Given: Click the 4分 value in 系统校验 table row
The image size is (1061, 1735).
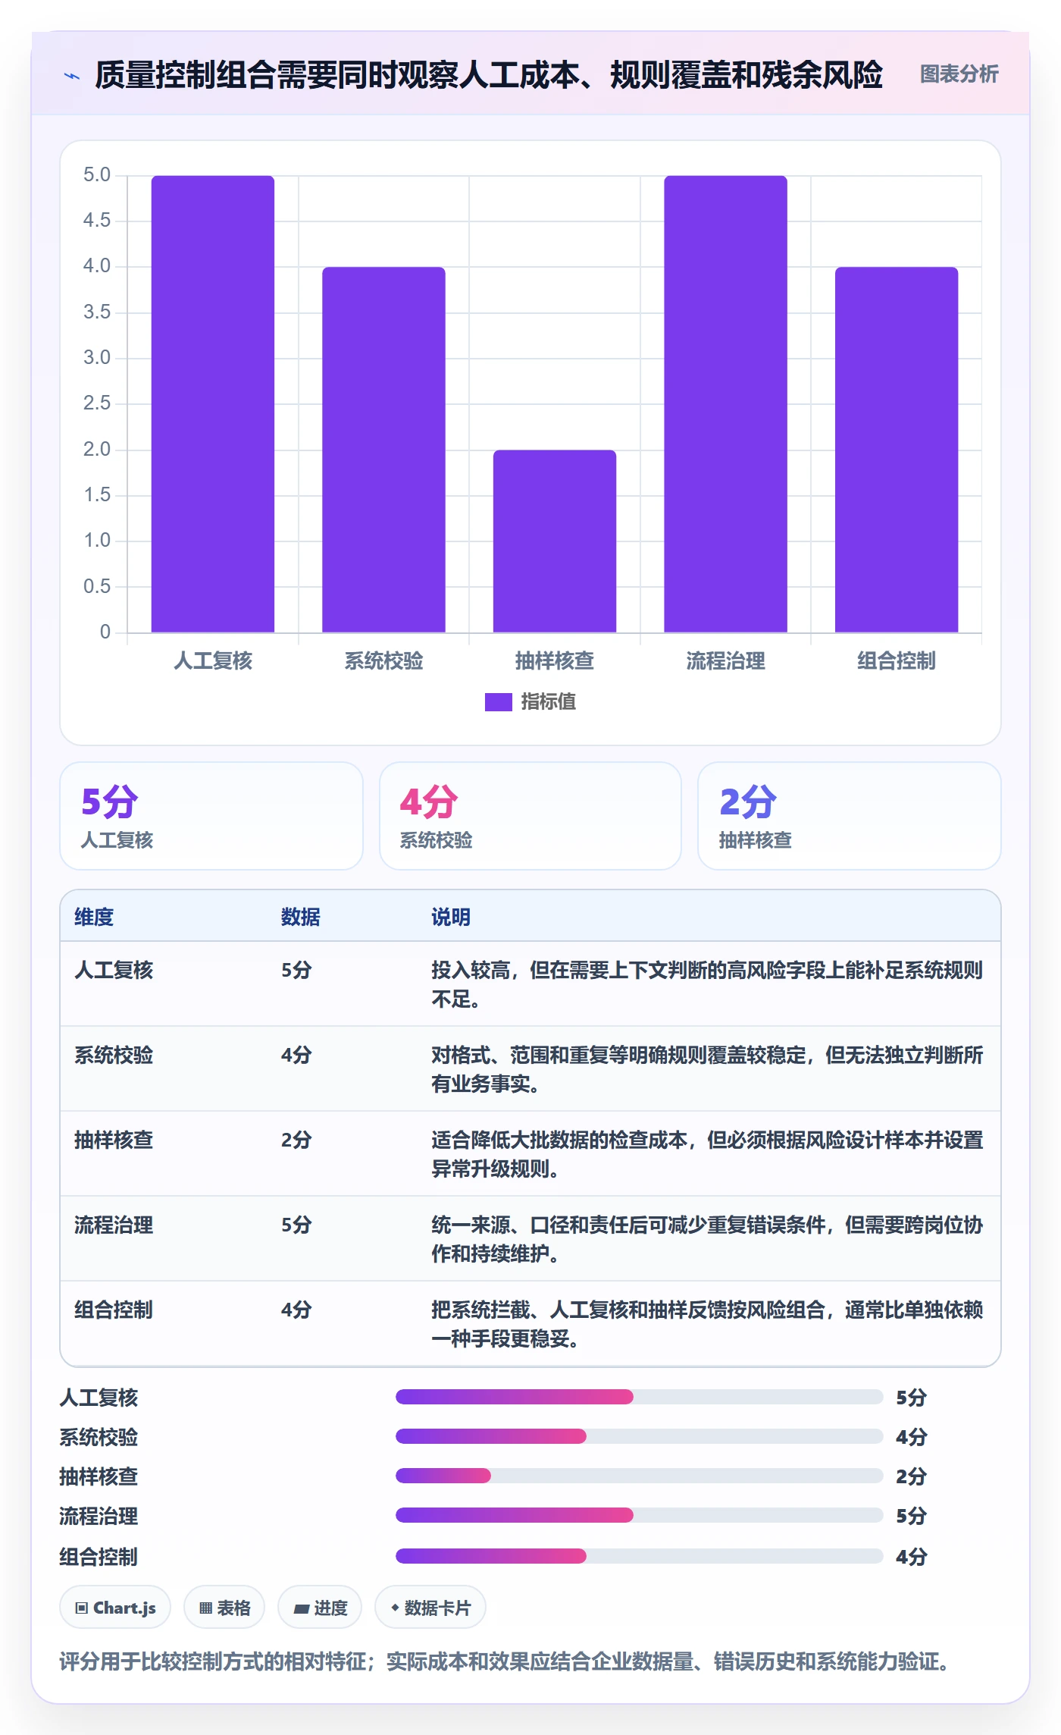Looking at the screenshot, I should coord(296,1055).
